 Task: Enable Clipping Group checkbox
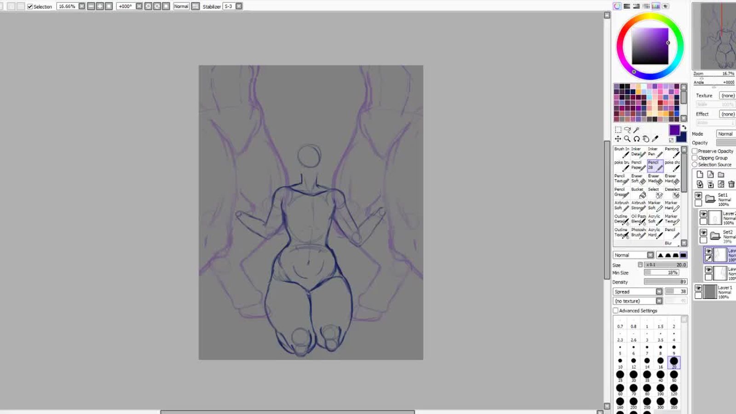click(x=695, y=158)
